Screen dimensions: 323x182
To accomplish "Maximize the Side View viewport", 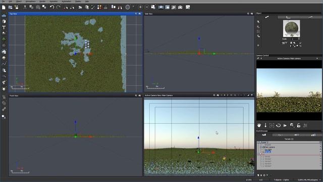I will (x=252, y=14).
